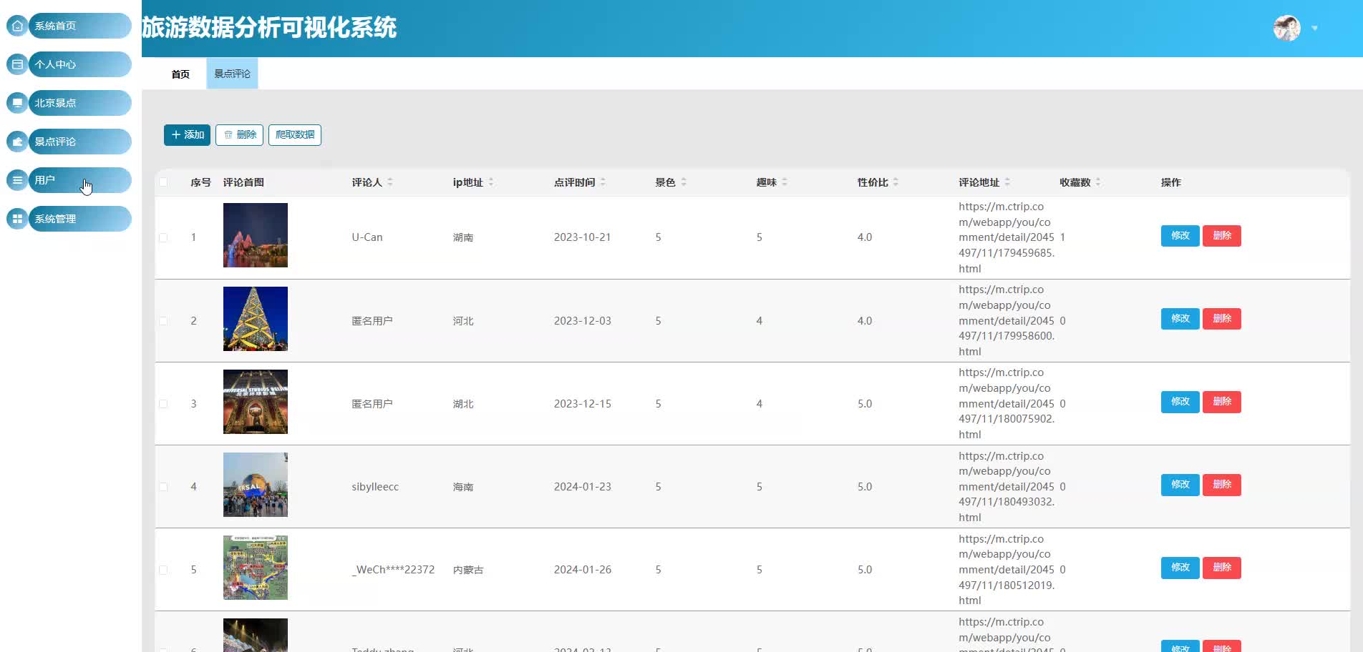The height and width of the screenshot is (652, 1363).
Task: Open 用户 menu item
Action: (79, 180)
